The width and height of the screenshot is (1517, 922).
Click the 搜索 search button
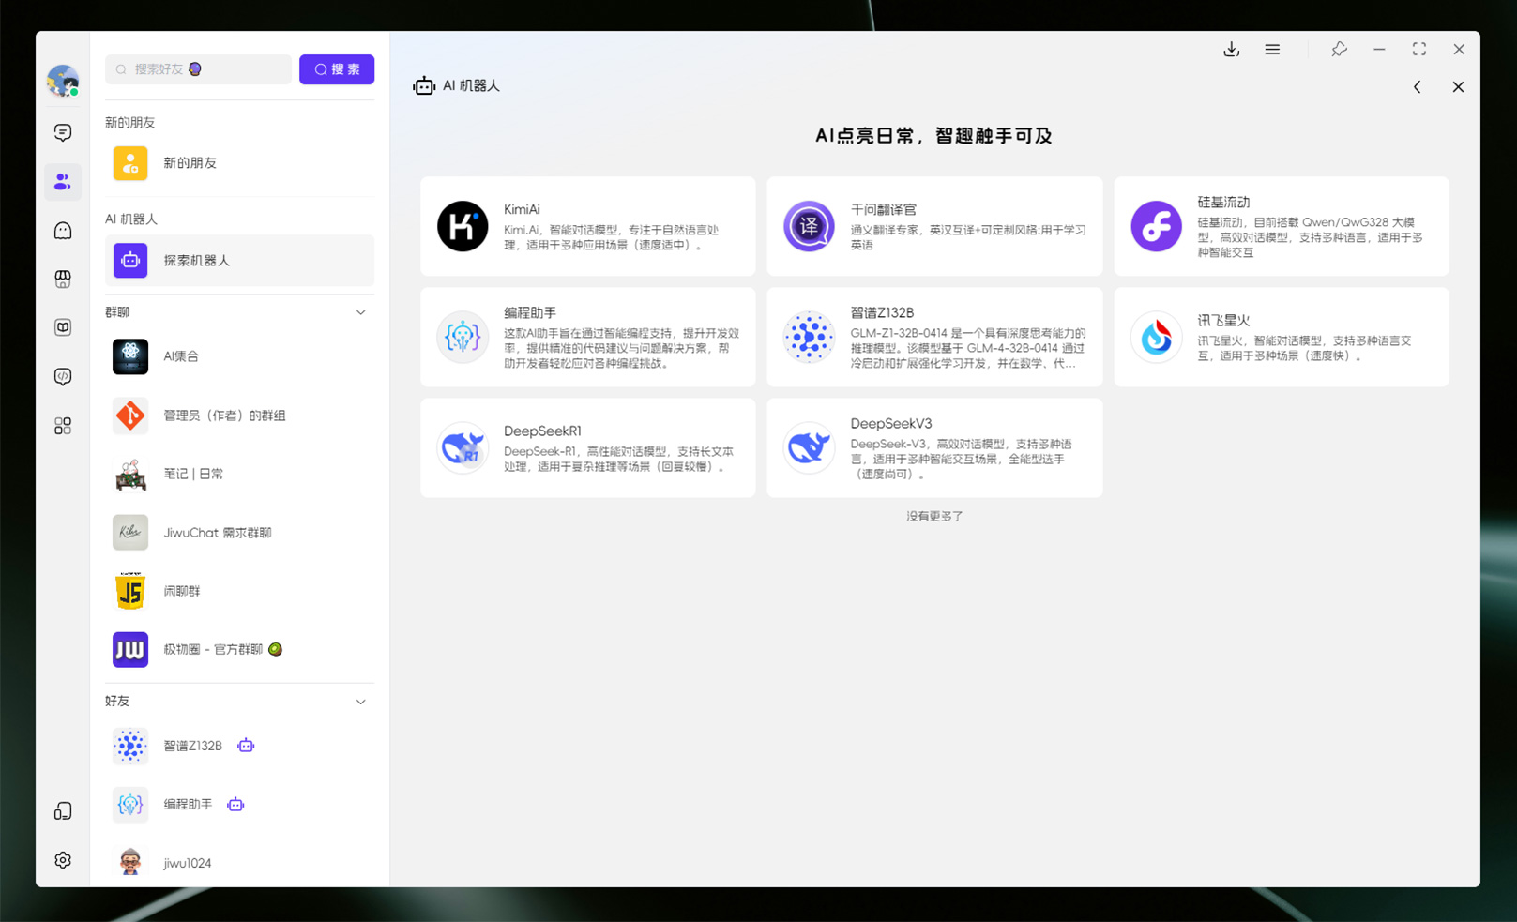pyautogui.click(x=337, y=69)
